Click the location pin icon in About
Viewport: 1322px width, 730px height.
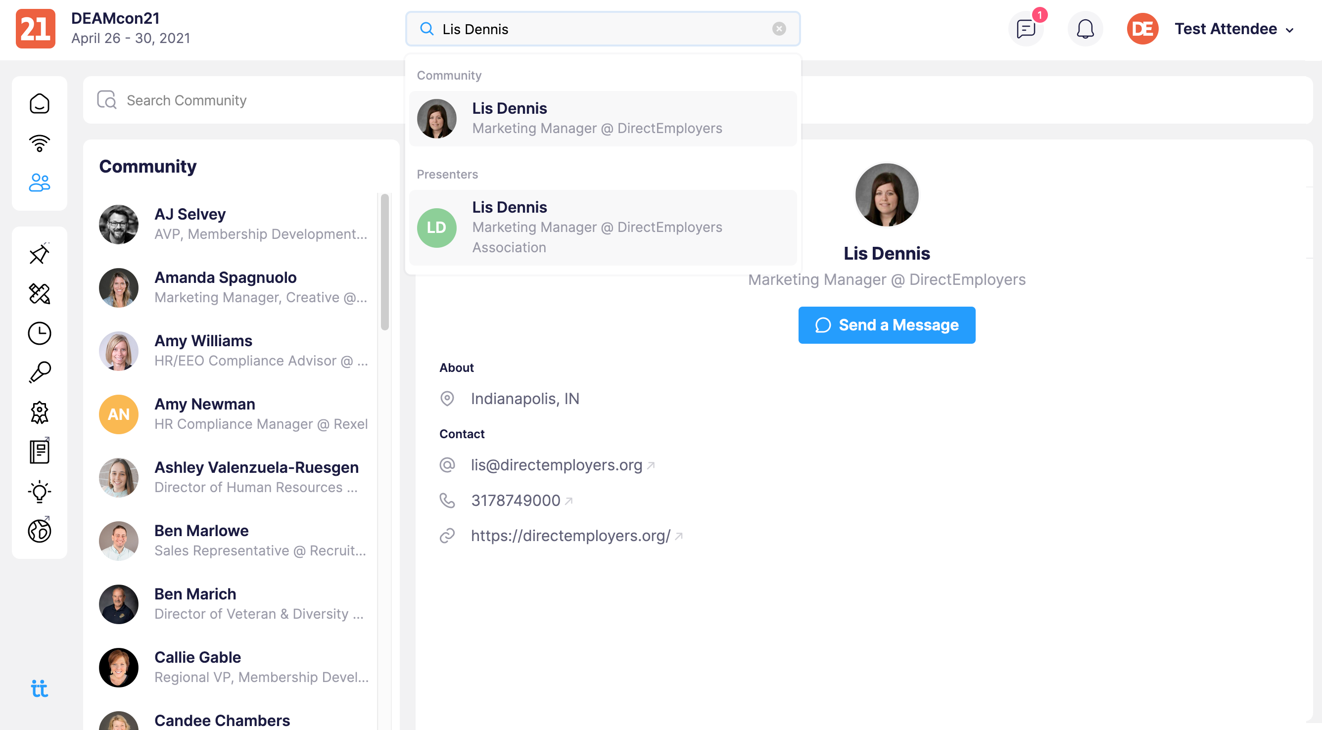[447, 399]
